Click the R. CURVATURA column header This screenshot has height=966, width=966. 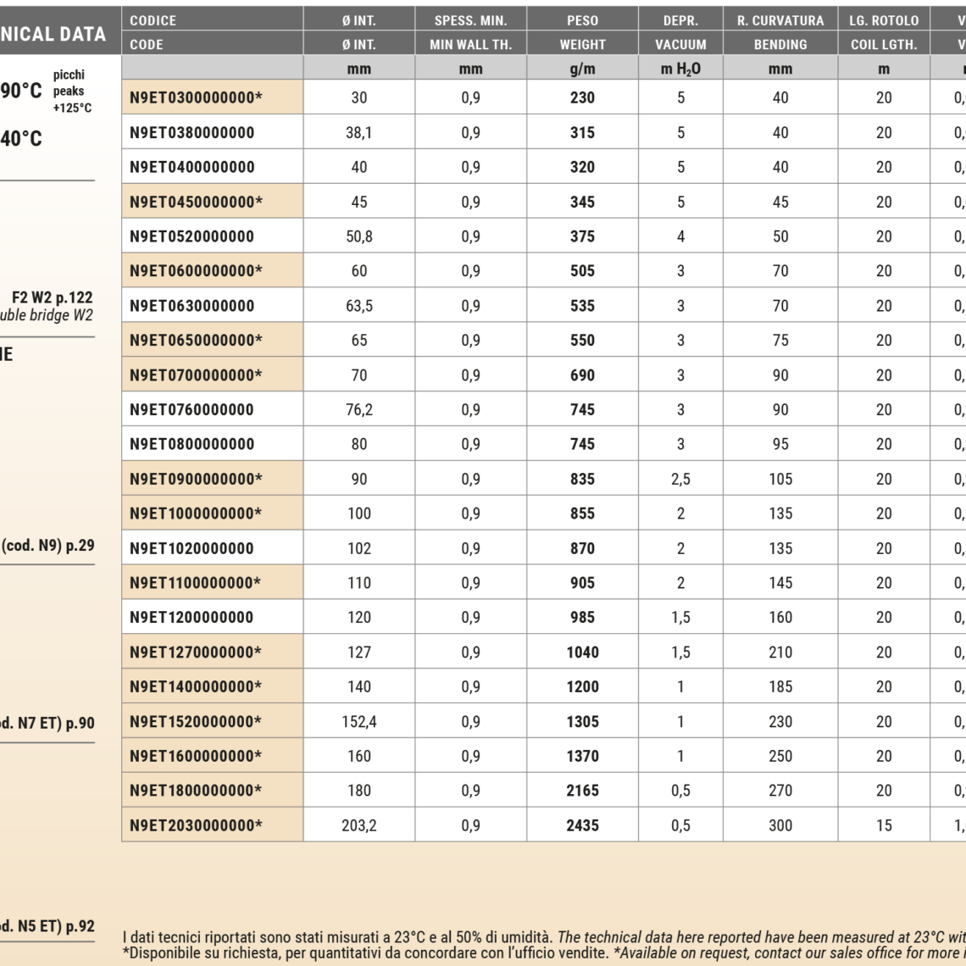[x=780, y=20]
